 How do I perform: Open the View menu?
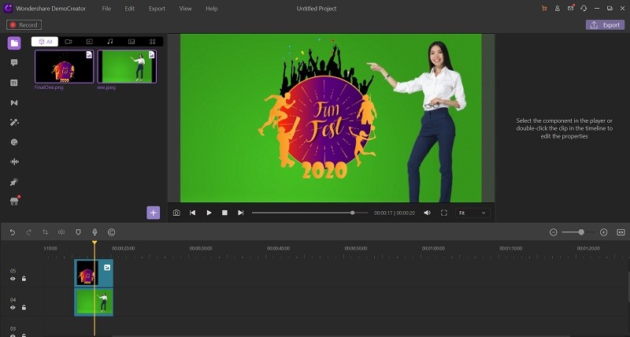pos(185,9)
